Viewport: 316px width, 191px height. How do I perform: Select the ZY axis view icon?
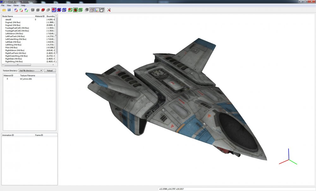[27, 10]
